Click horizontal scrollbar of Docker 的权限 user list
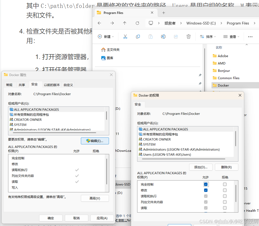259x226 pixels. pyautogui.click(x=184, y=159)
